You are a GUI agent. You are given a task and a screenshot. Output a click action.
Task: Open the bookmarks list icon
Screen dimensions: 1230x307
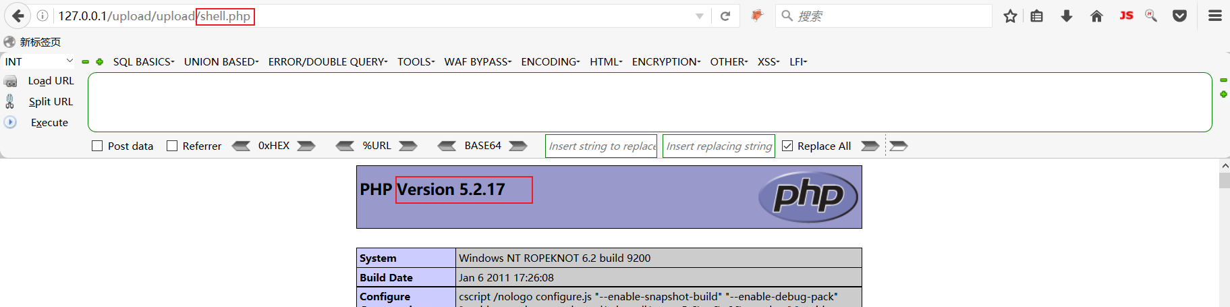coord(1037,16)
